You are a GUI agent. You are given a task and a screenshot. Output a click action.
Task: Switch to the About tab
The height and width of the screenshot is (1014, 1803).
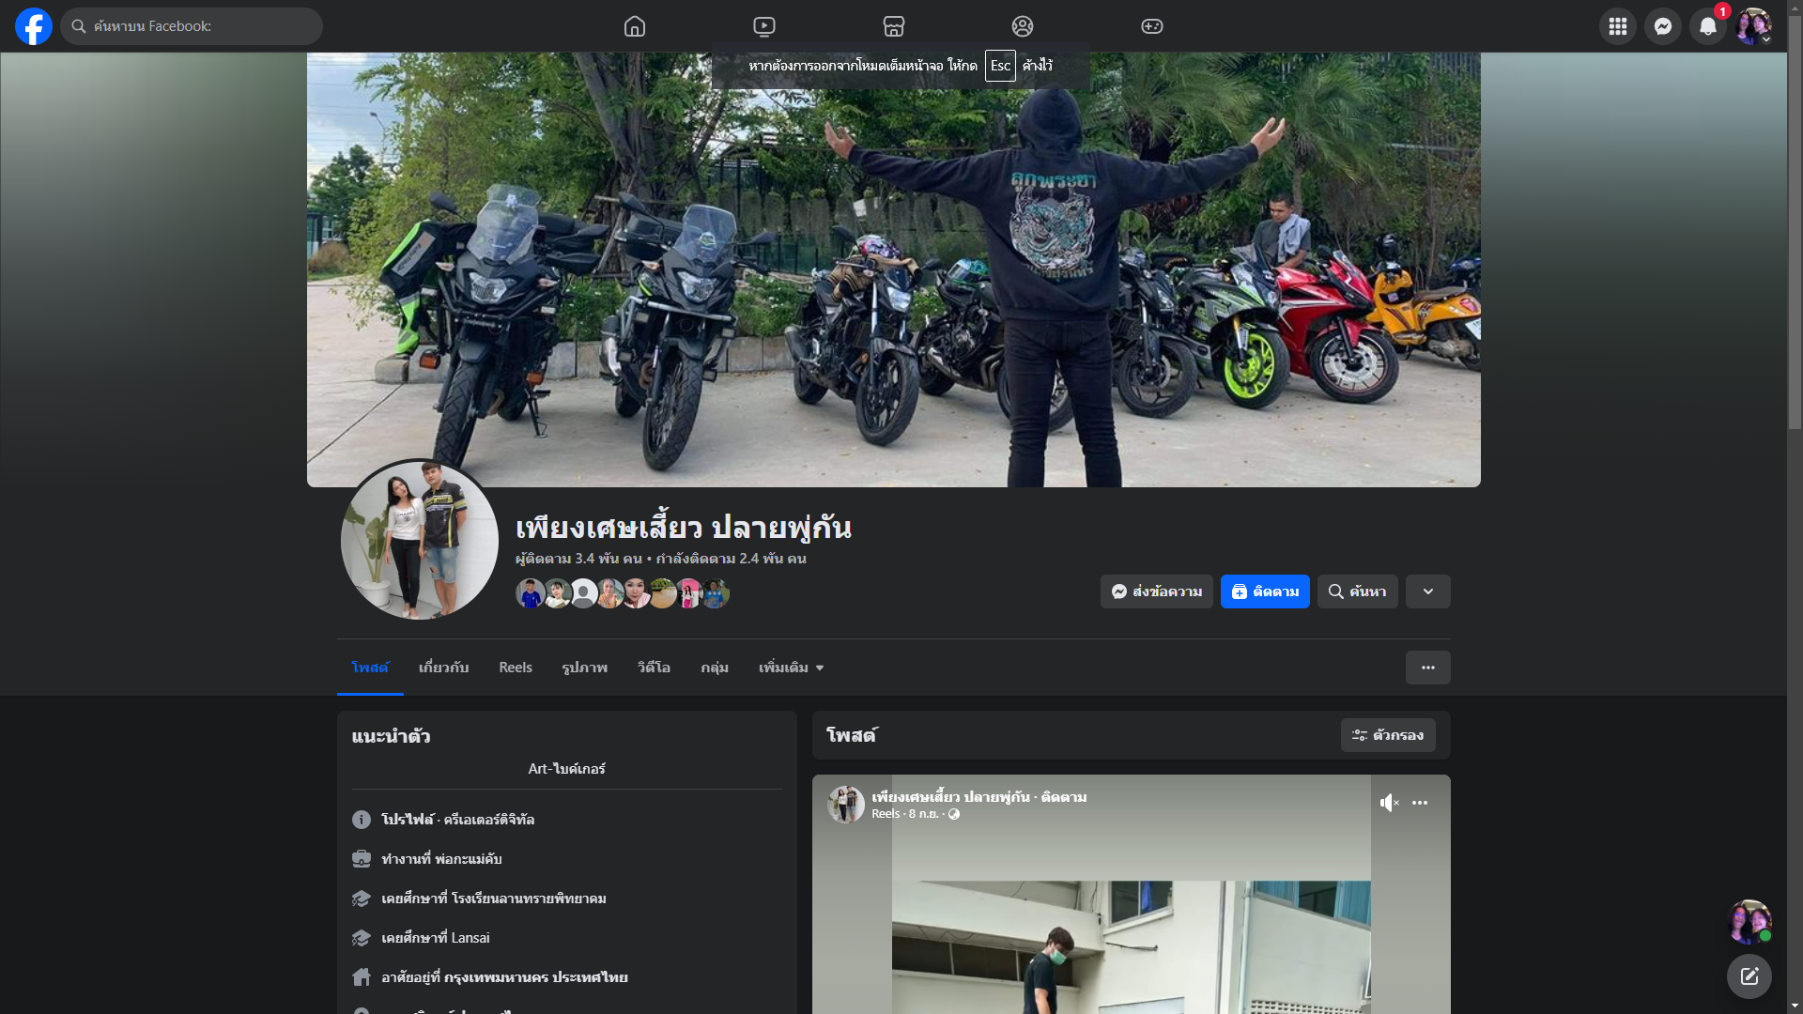coord(443,668)
